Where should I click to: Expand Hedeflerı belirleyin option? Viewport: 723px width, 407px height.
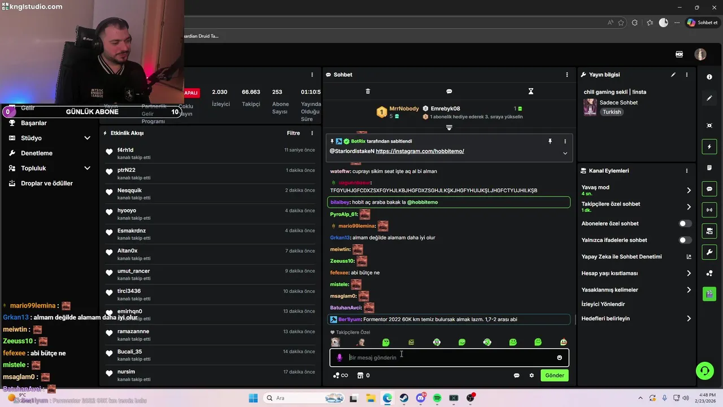[689, 319]
